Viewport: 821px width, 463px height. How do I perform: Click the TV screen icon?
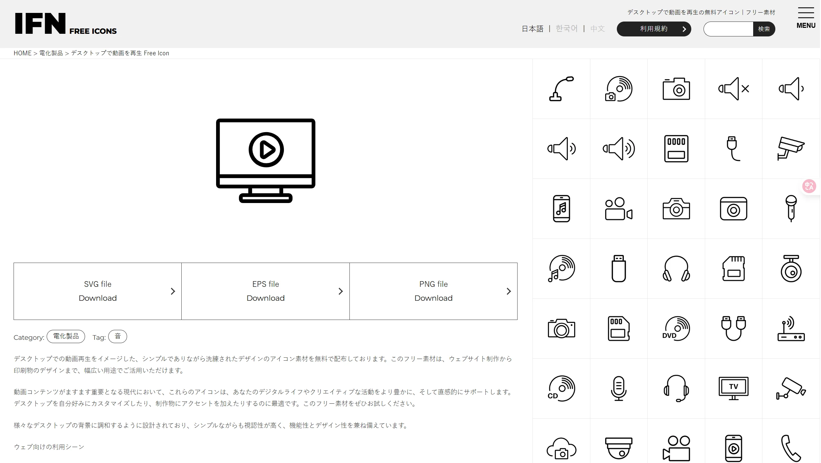point(734,388)
